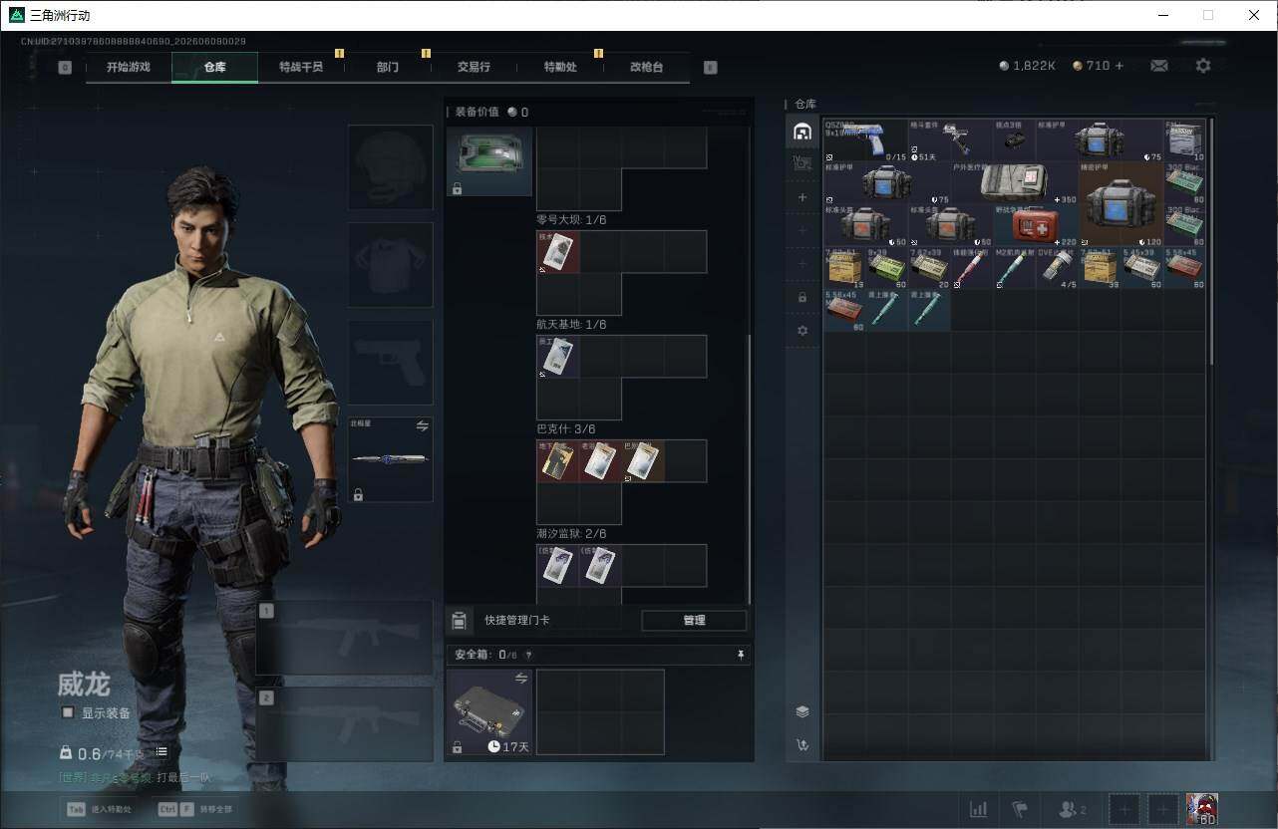Select the equipped melee knife slot

click(390, 459)
